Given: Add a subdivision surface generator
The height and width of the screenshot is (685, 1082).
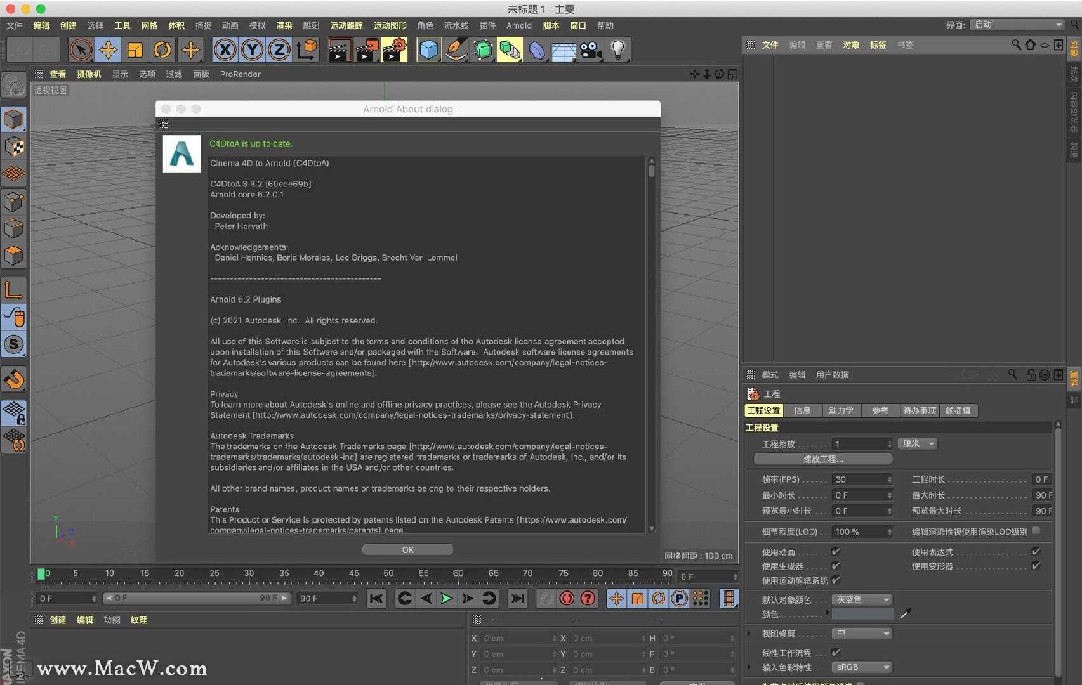Looking at the screenshot, I should [x=483, y=49].
